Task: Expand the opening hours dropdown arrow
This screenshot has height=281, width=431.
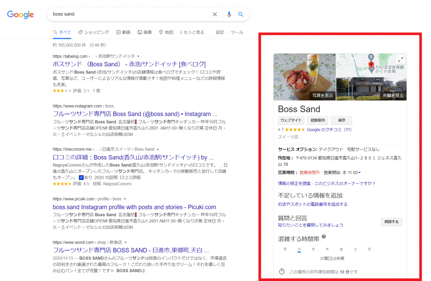Action: (x=359, y=173)
